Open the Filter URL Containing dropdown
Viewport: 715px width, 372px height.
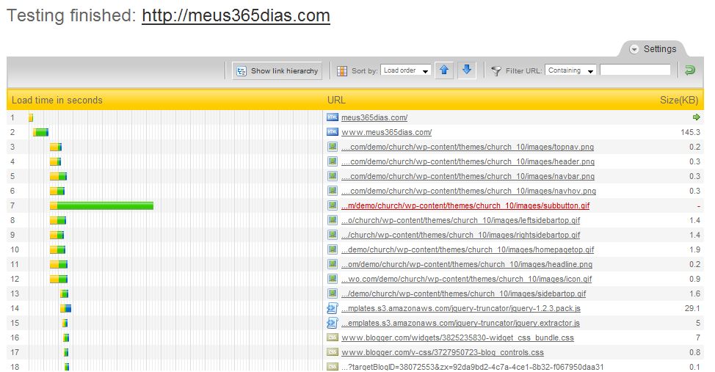570,70
